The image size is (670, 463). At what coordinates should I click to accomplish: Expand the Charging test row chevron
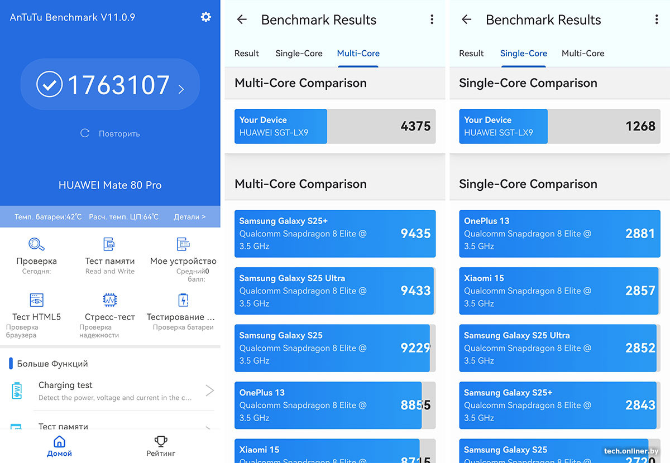tap(210, 390)
